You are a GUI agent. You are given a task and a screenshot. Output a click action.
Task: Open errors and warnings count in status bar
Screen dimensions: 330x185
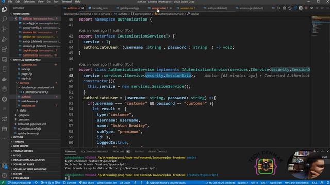point(51,183)
